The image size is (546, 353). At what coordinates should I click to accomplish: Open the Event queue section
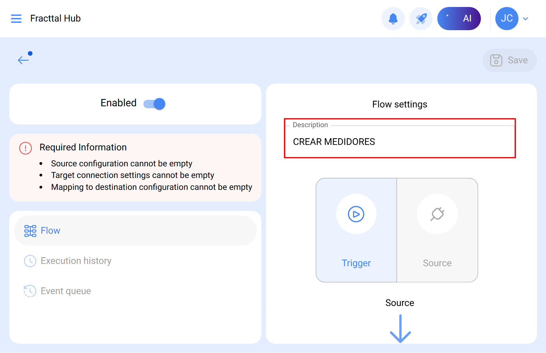click(66, 291)
